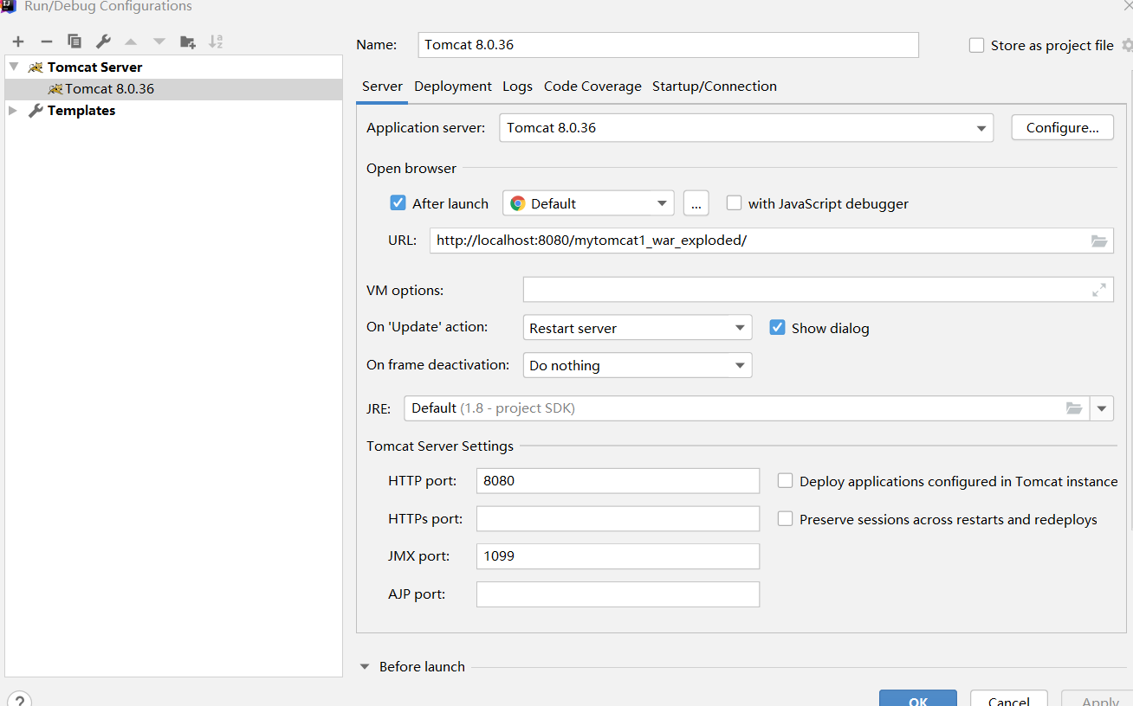The image size is (1133, 706).
Task: Open the edit defaults wrench icon
Action: 103,42
